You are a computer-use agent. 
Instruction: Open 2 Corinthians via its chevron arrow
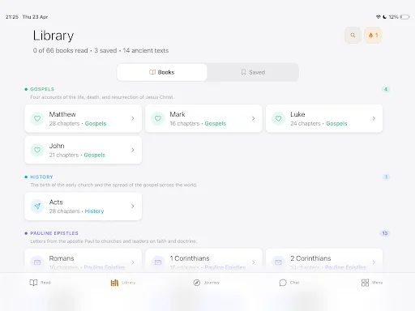point(374,262)
